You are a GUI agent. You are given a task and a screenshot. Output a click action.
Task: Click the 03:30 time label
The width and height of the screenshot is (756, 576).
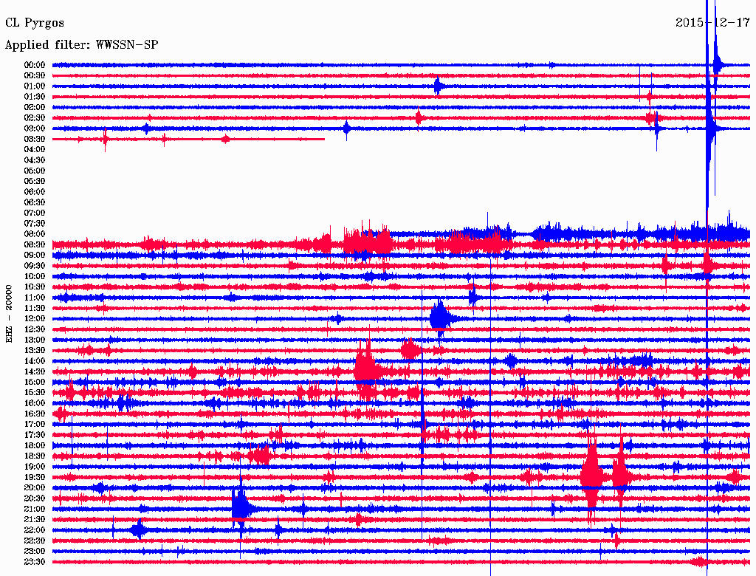(35, 139)
